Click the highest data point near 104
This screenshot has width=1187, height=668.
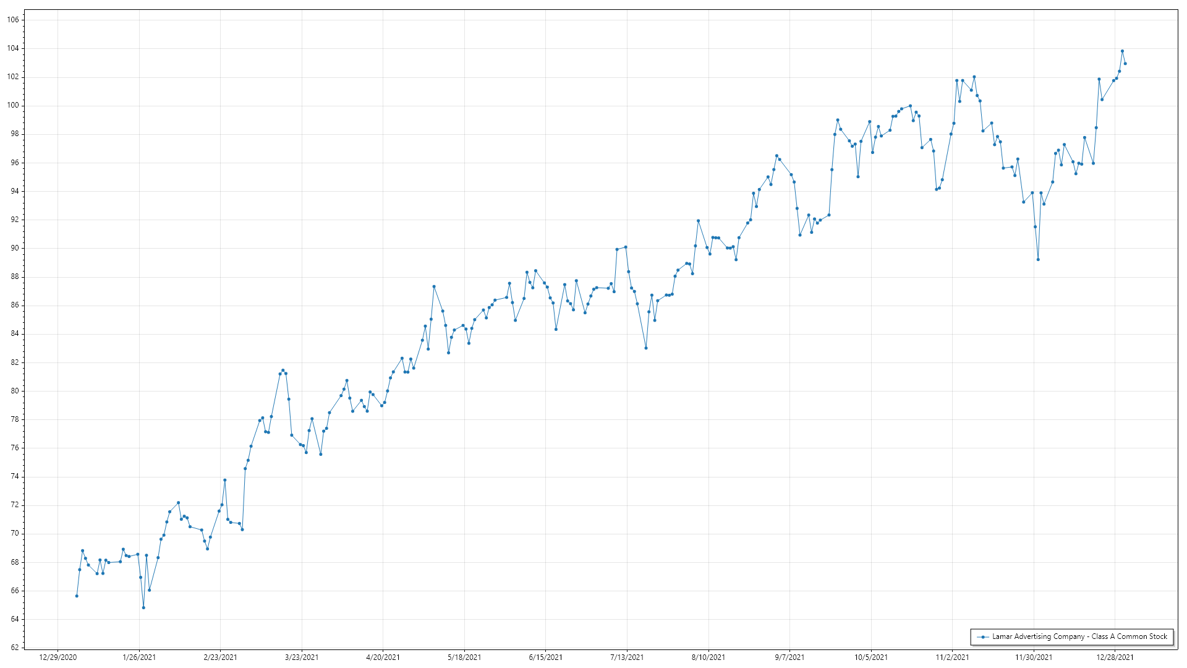pyautogui.click(x=1122, y=51)
